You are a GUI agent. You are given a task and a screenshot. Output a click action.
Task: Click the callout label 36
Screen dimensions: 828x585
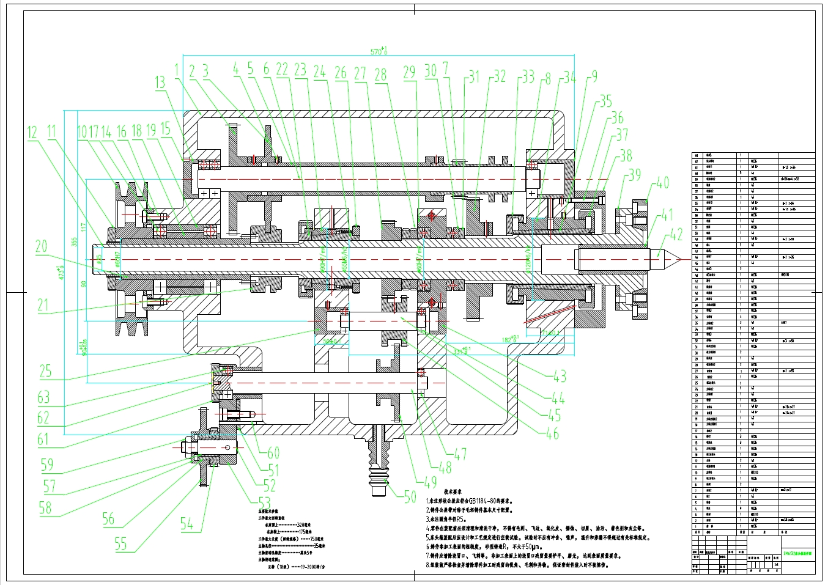[x=616, y=117]
